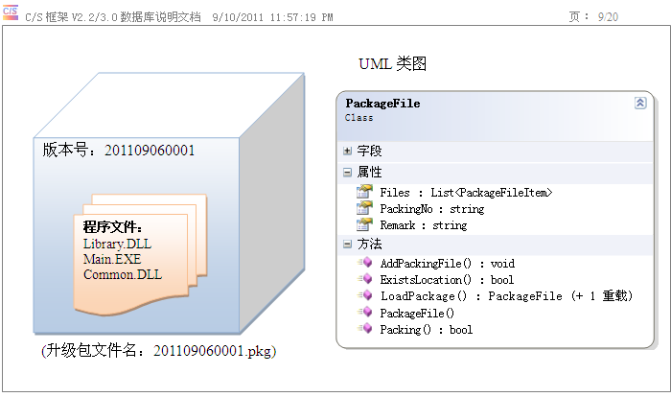Collapse the 方法 methods section
The image size is (671, 397).
click(347, 245)
